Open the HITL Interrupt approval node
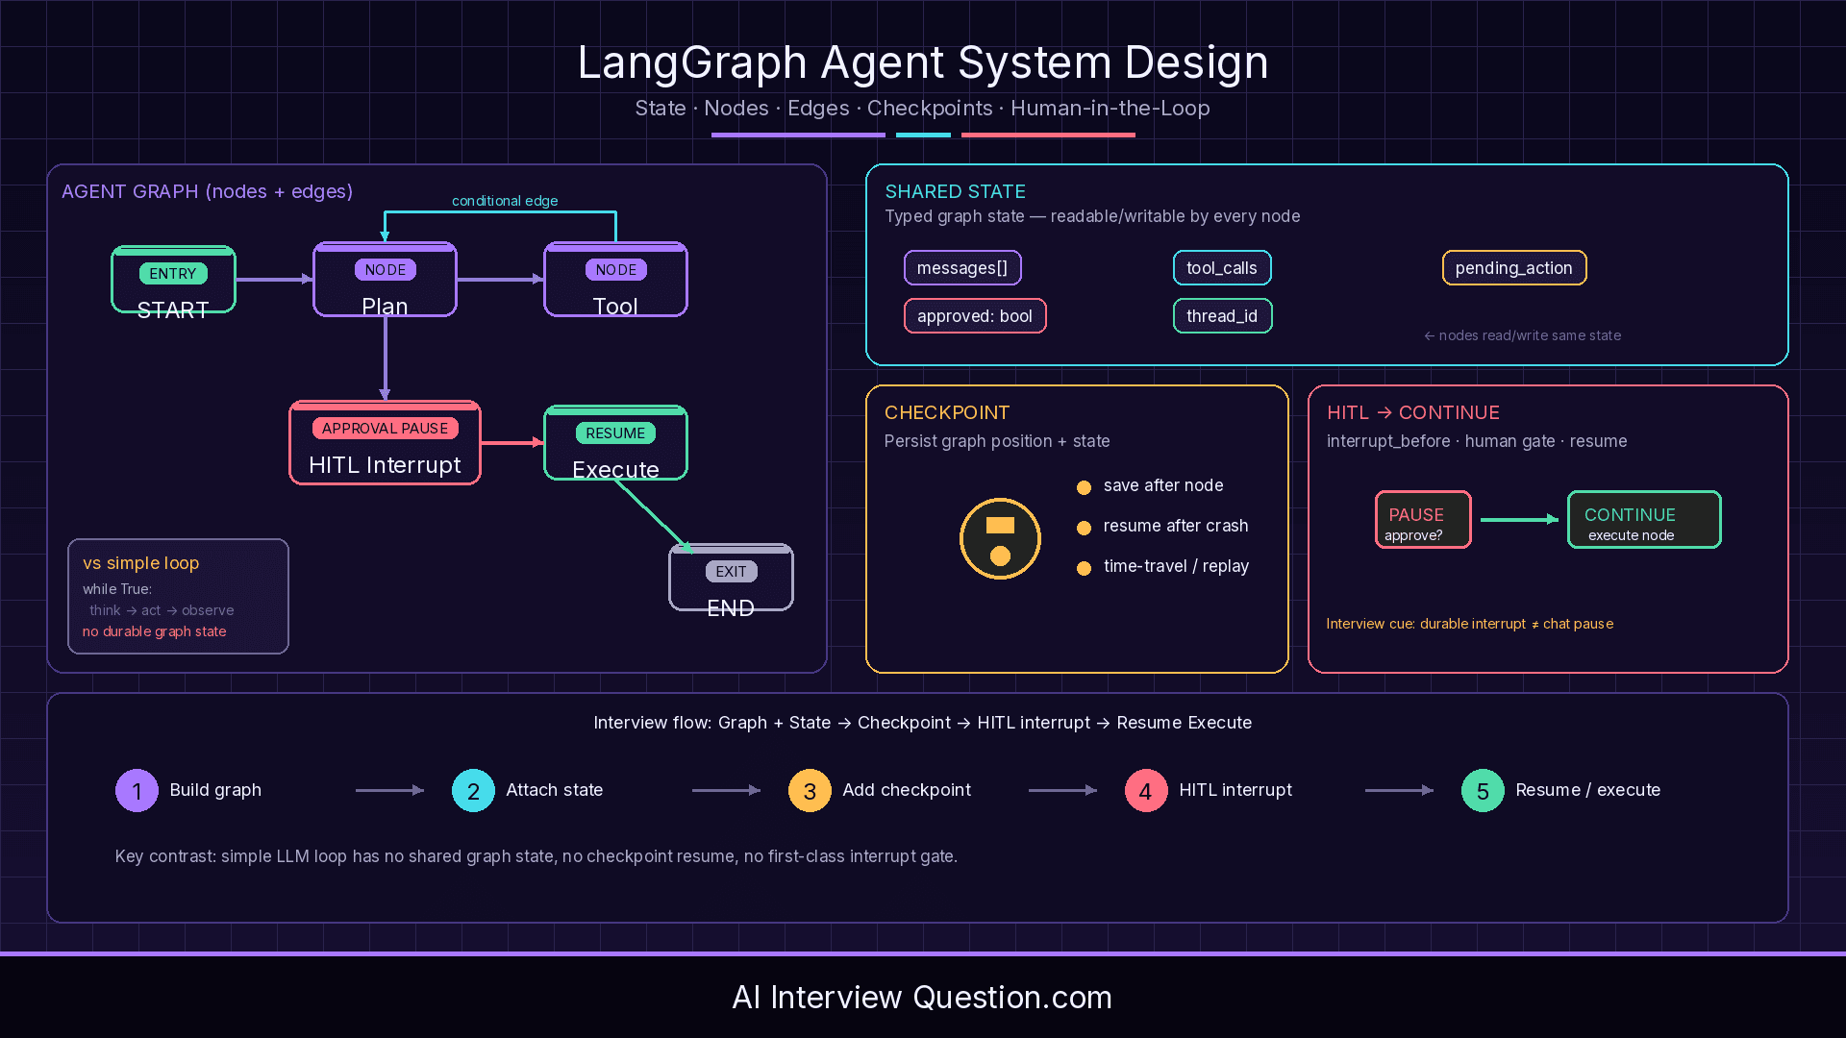The height and width of the screenshot is (1038, 1846). tap(385, 443)
